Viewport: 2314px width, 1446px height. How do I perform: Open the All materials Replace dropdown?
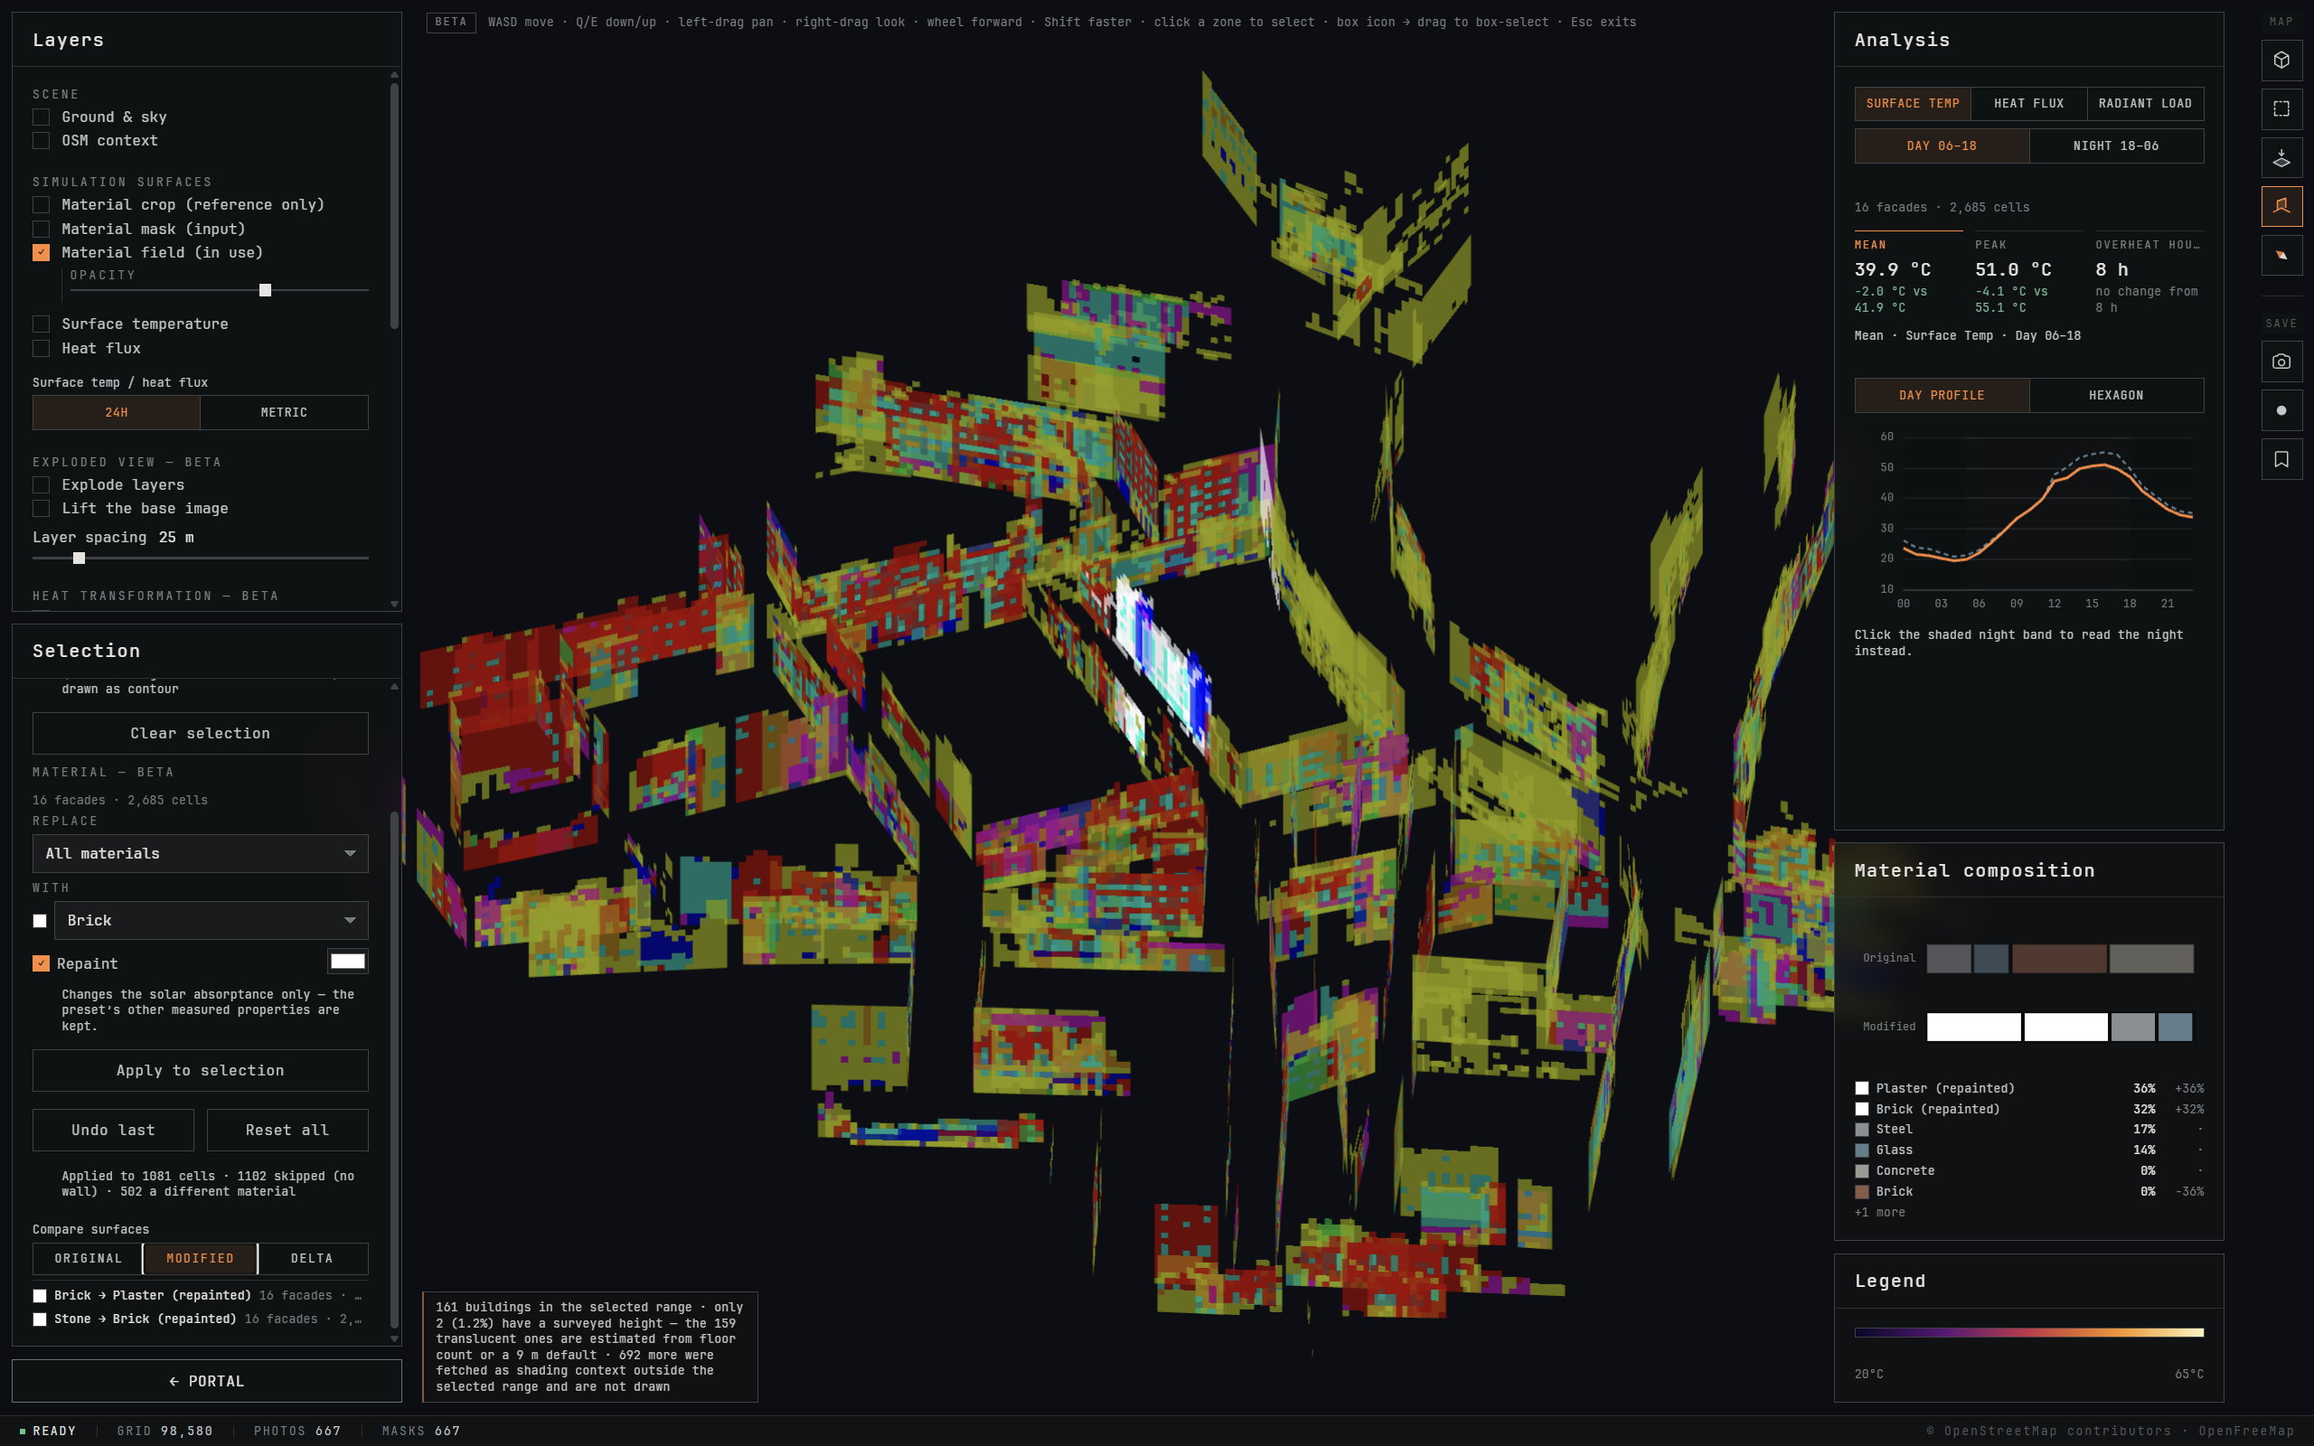click(201, 853)
